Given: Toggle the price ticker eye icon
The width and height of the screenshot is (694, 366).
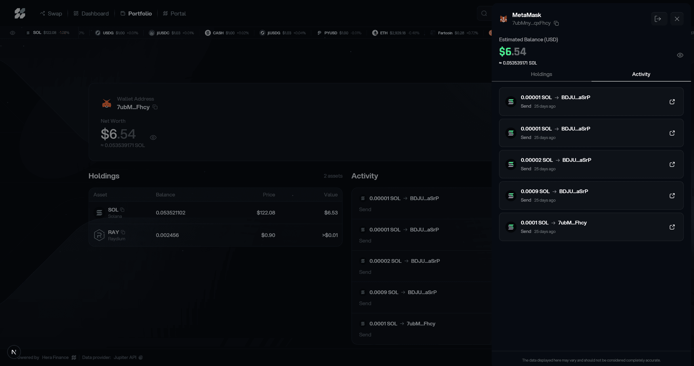Looking at the screenshot, I should pyautogui.click(x=13, y=33).
